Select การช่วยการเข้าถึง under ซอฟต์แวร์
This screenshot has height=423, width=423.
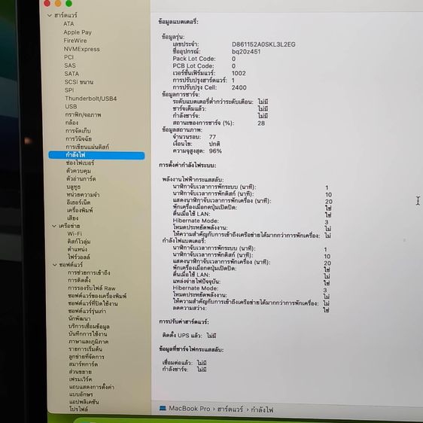89,272
